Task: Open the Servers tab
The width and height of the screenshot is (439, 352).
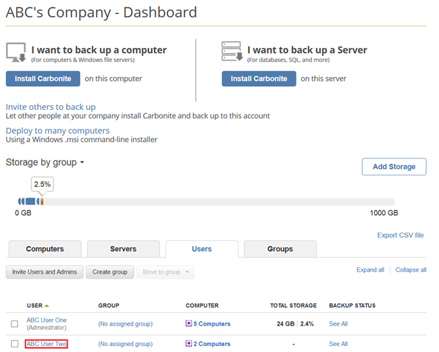Action: coord(123,249)
